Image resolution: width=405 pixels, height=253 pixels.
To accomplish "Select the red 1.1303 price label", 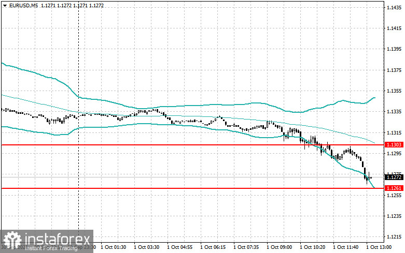I will pyautogui.click(x=394, y=145).
